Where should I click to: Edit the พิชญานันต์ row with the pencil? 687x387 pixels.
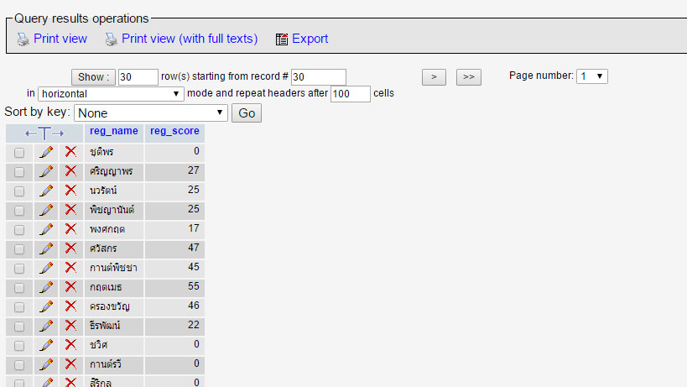[x=46, y=210]
